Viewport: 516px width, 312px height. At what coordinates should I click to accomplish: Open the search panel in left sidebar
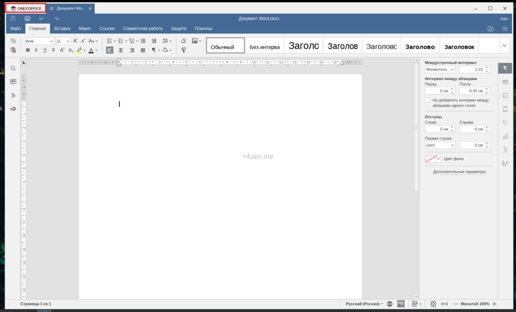(x=13, y=68)
